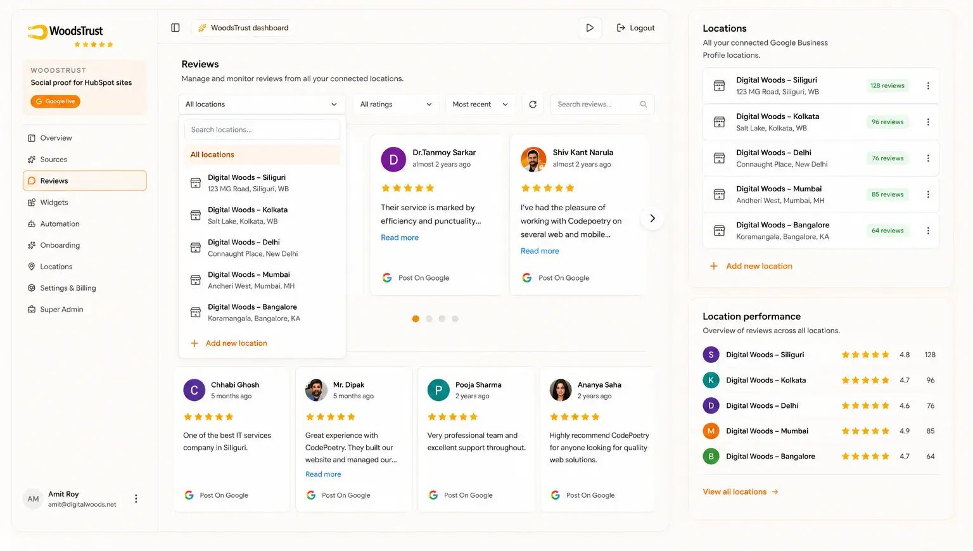
Task: Jump to the second carousel dot
Action: 429,319
